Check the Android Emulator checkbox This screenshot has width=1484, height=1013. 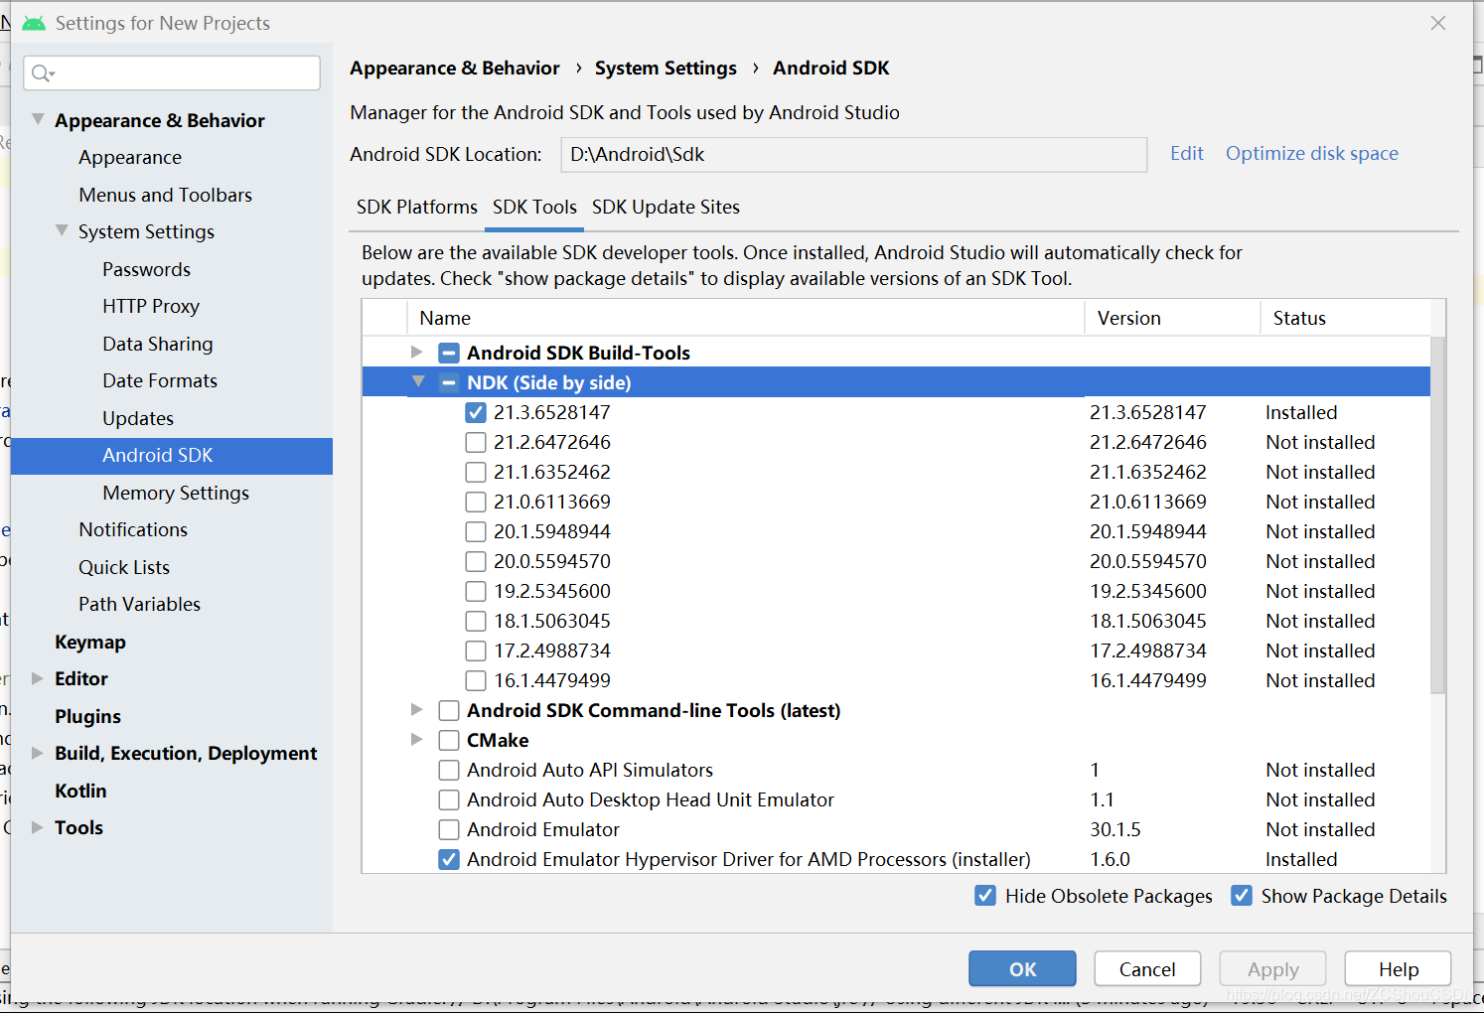[449, 829]
